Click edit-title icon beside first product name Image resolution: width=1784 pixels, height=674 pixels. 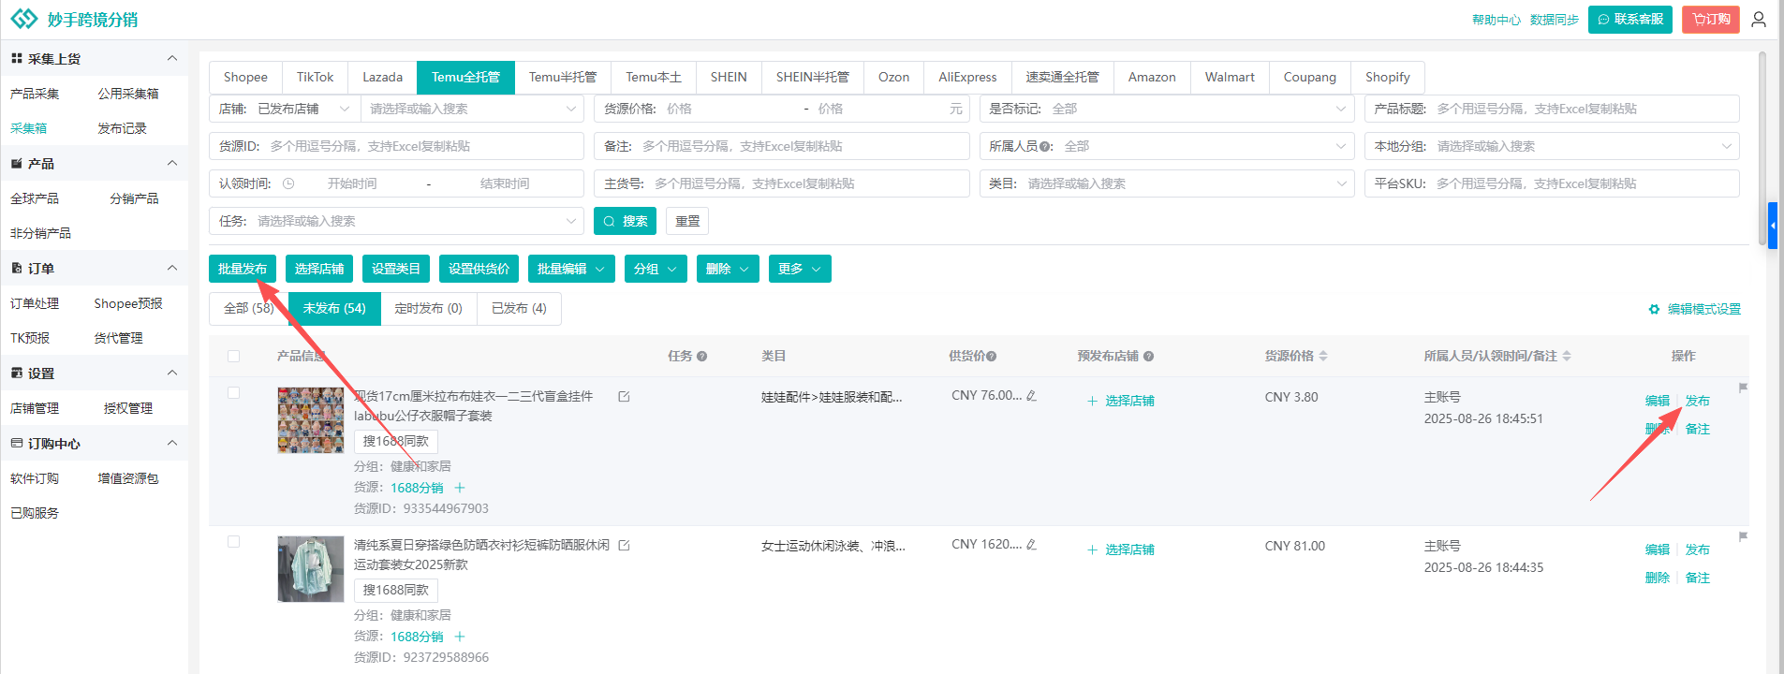coord(624,397)
